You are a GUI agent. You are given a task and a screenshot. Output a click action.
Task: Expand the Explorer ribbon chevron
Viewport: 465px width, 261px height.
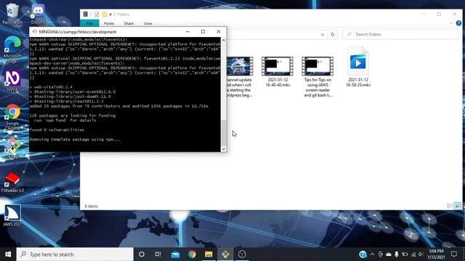[x=451, y=23]
